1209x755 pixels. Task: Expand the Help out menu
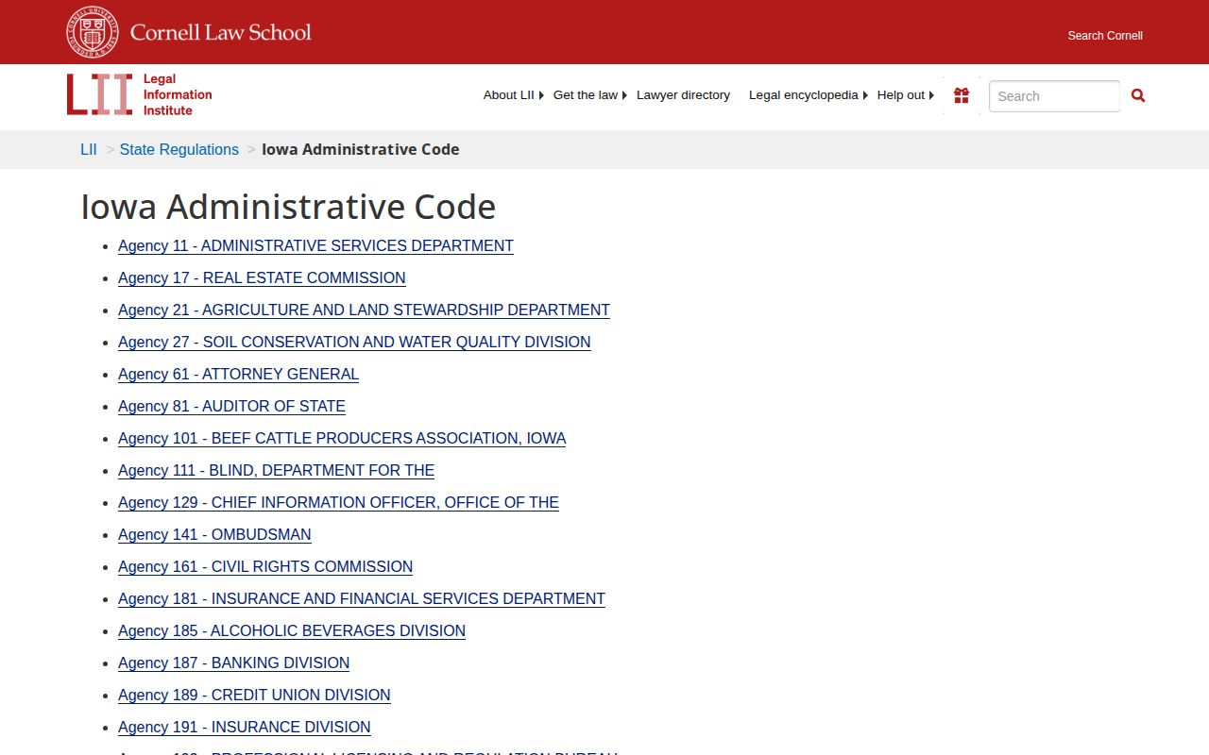click(x=905, y=95)
